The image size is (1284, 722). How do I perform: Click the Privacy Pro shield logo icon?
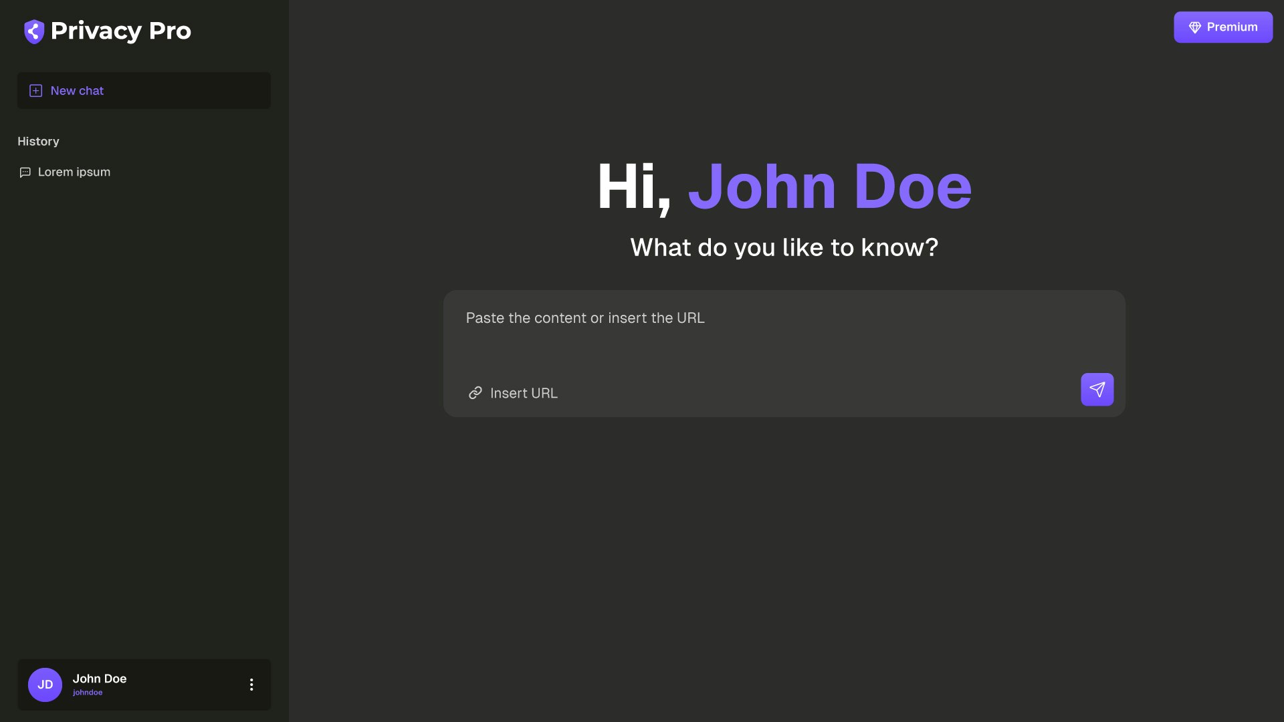[x=33, y=31]
